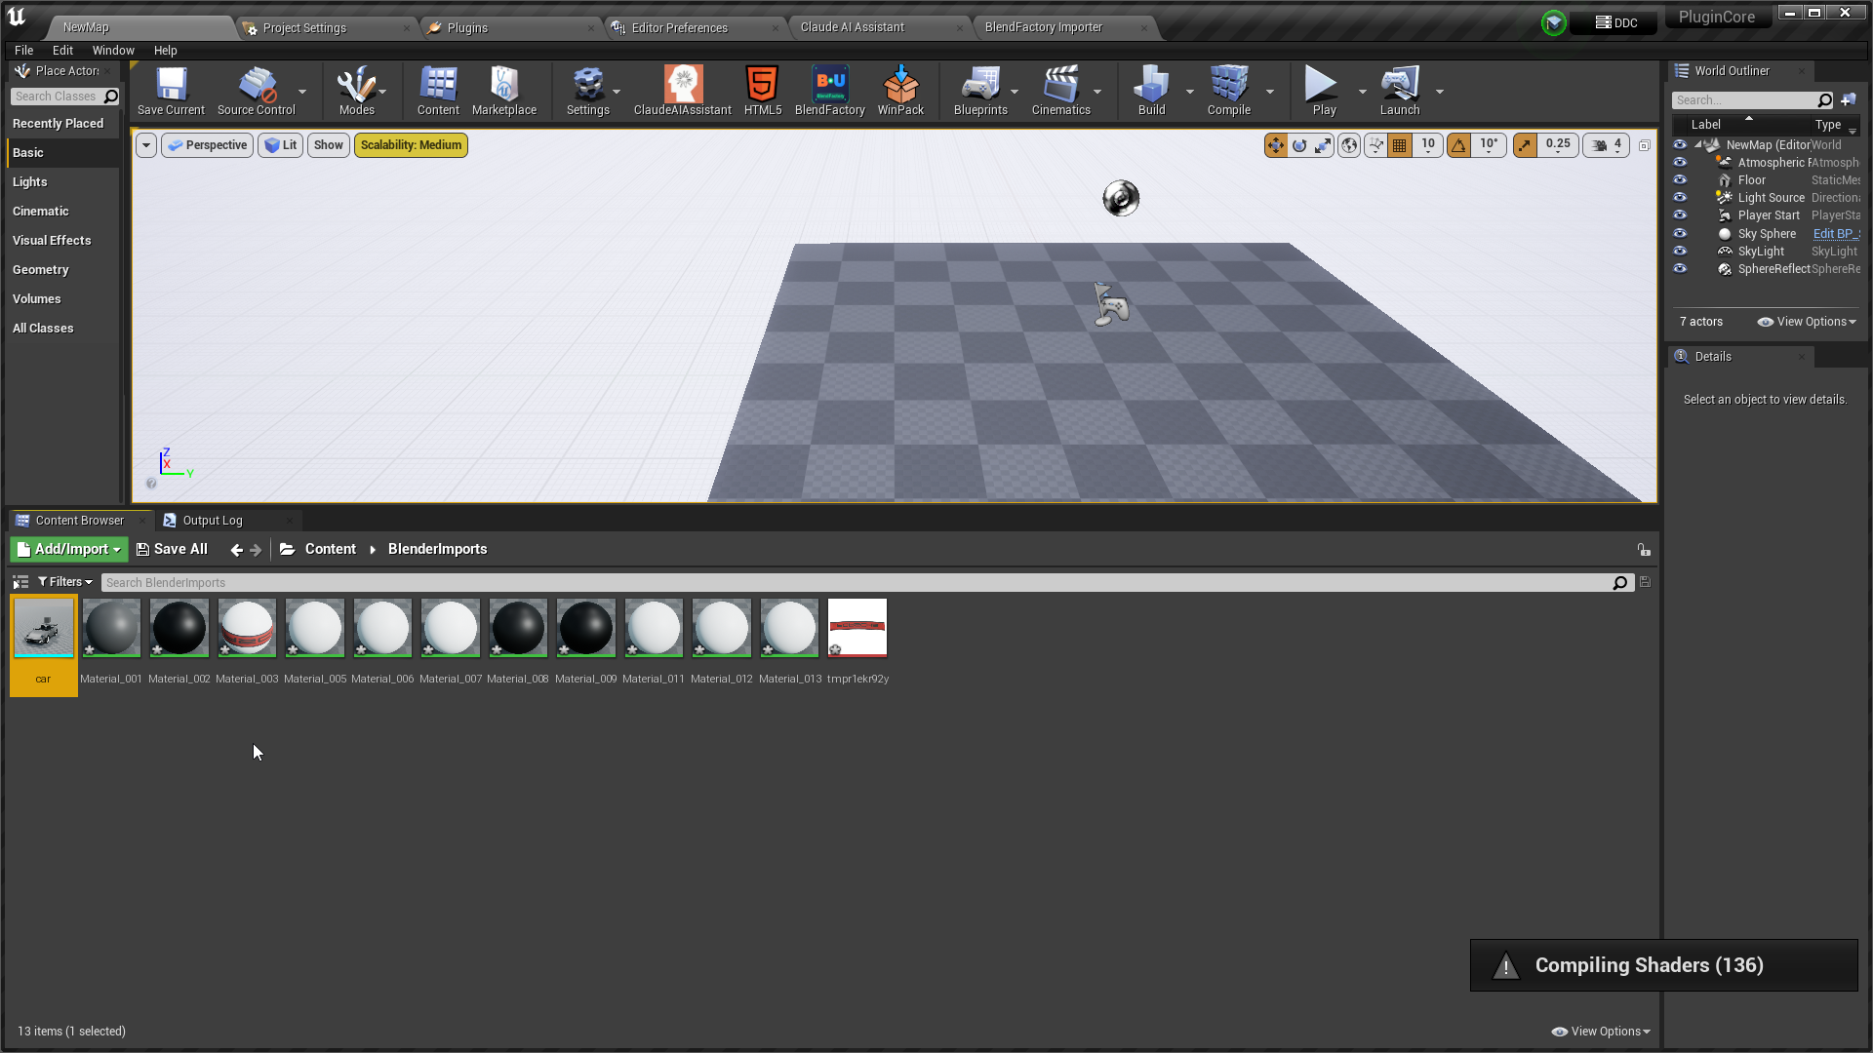The width and height of the screenshot is (1873, 1053).
Task: Open the Settings toolbar icon
Action: [588, 91]
